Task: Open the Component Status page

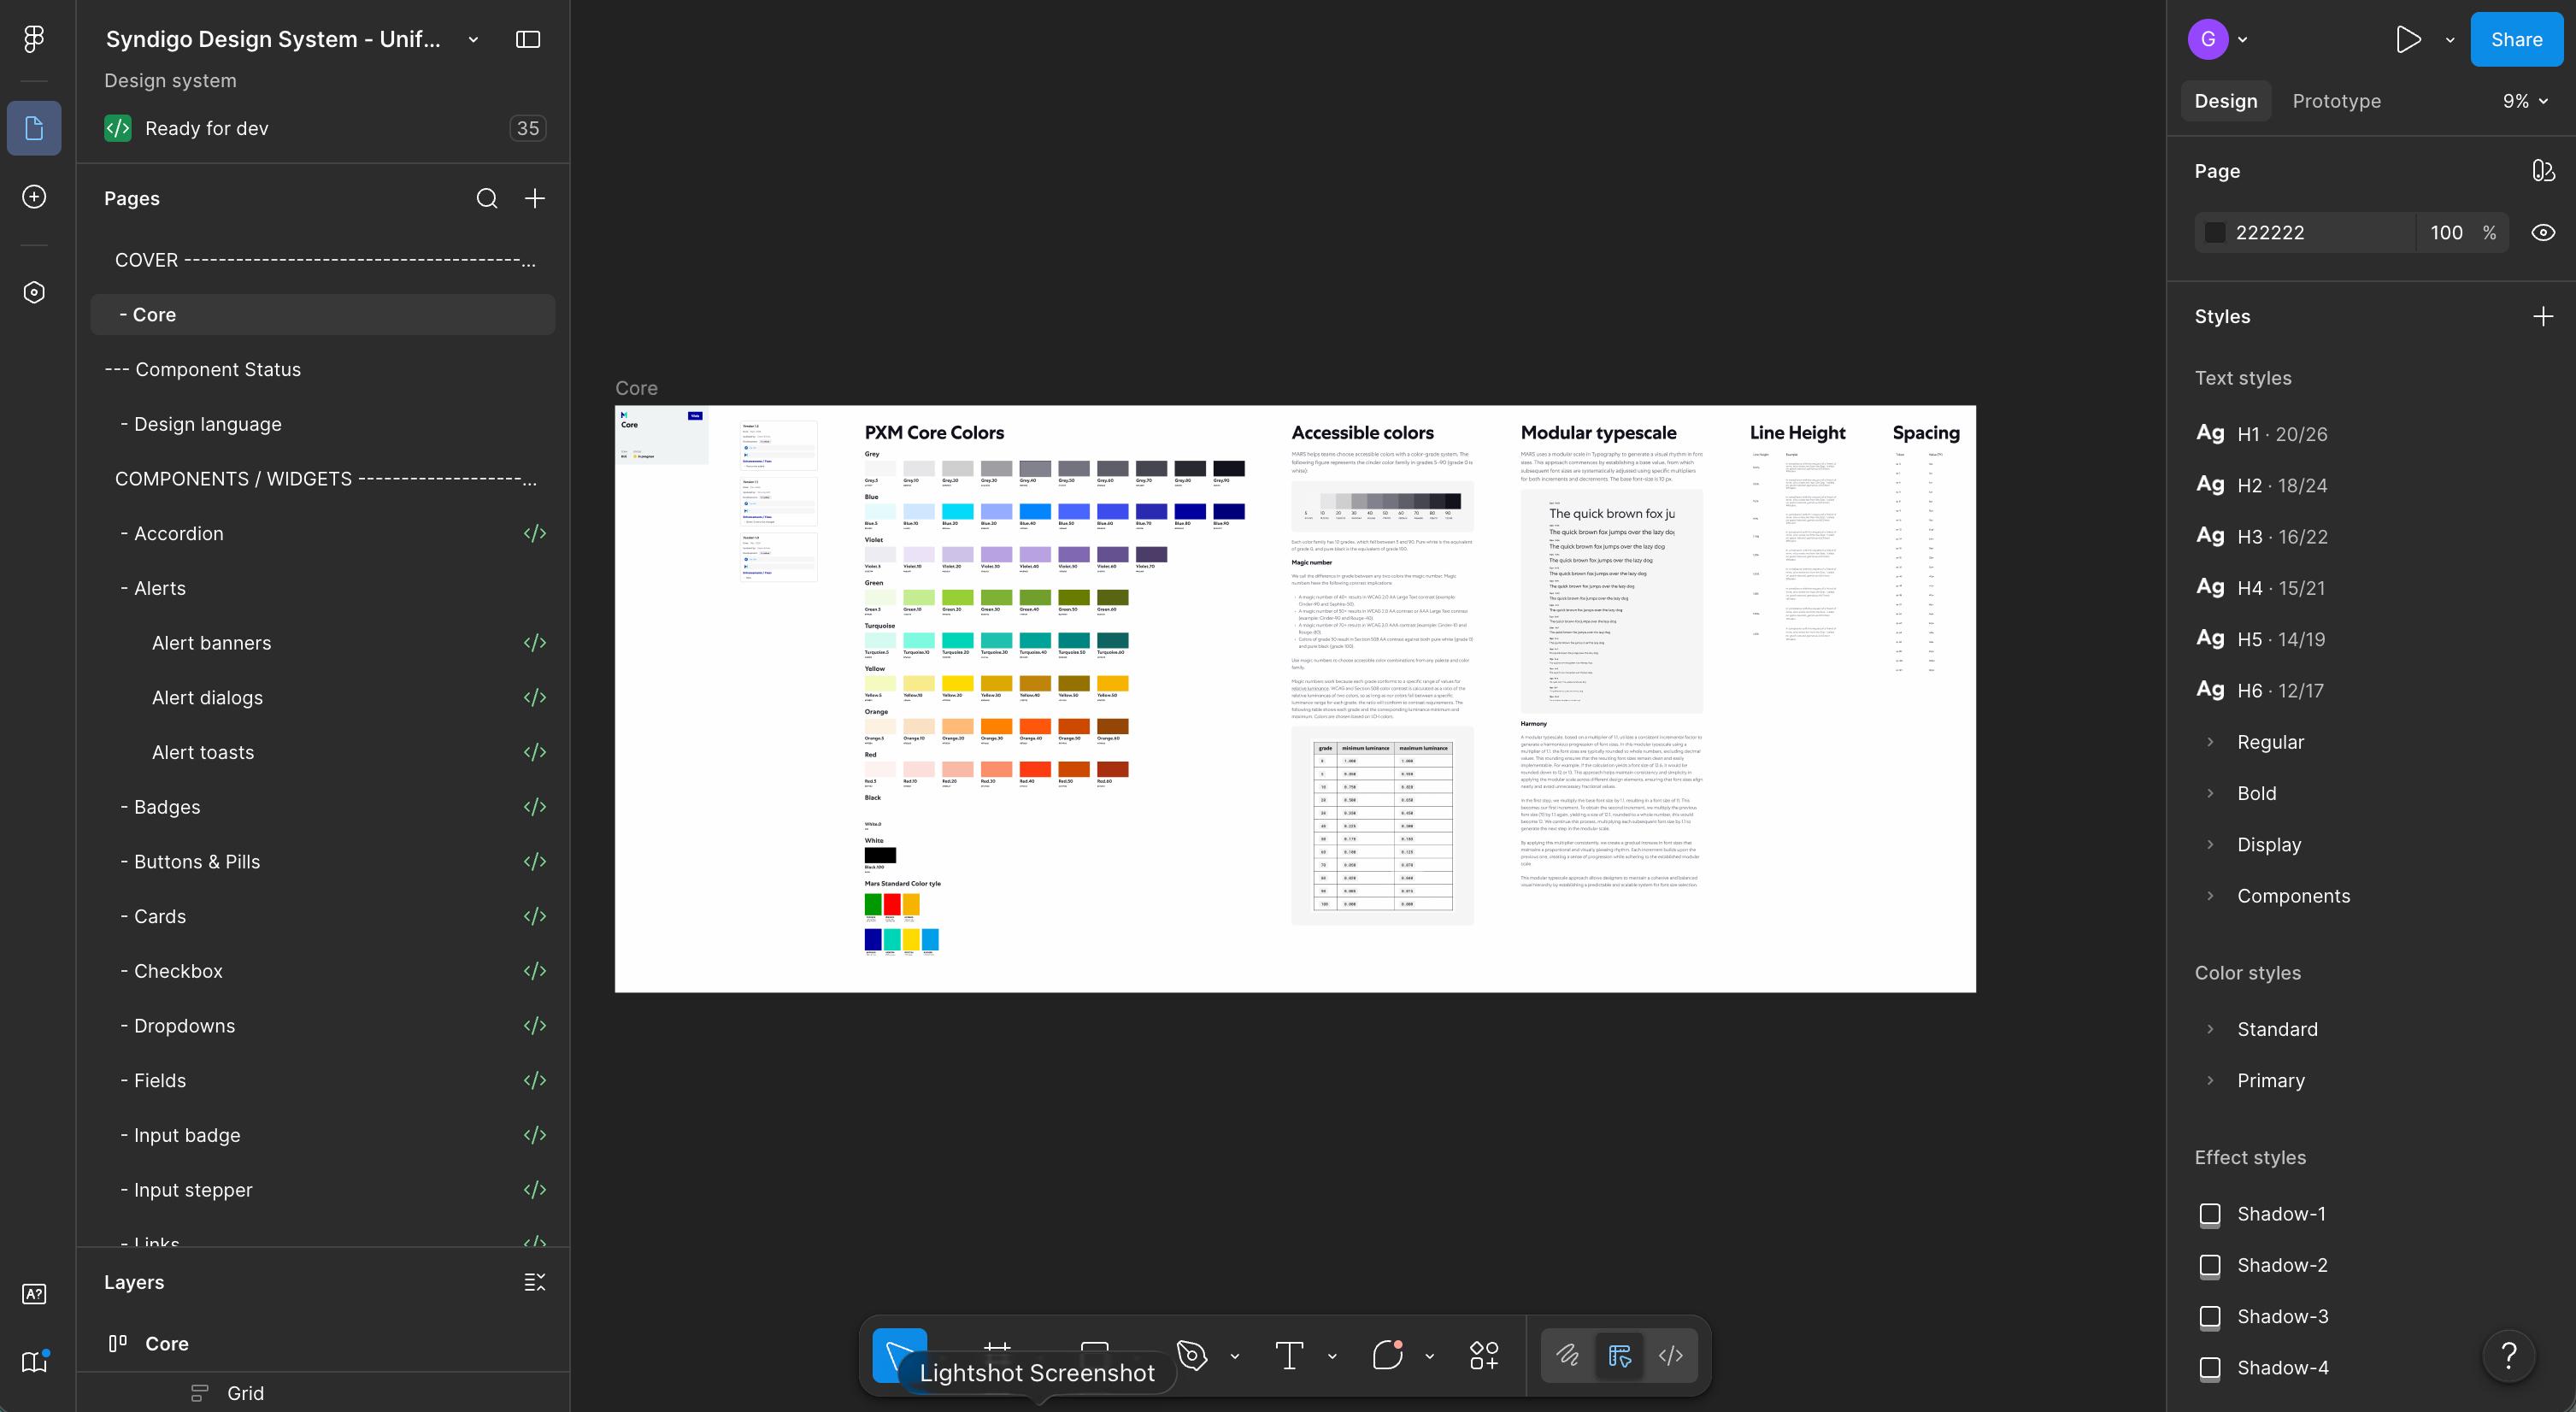Action: click(x=322, y=369)
